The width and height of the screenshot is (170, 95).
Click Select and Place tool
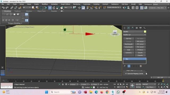[62, 8]
